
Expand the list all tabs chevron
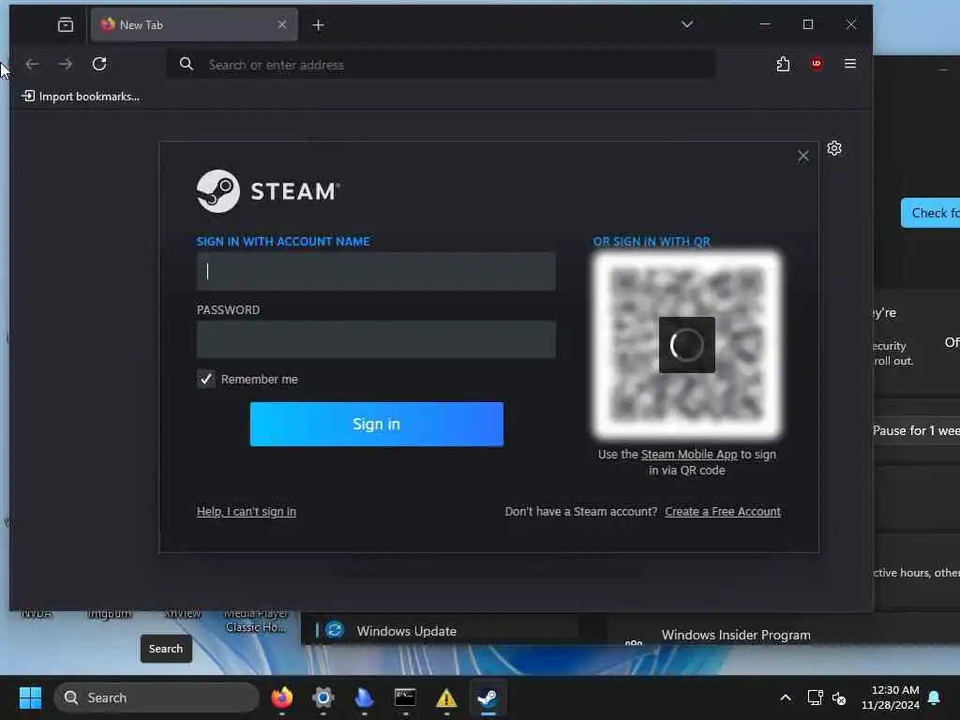(687, 24)
